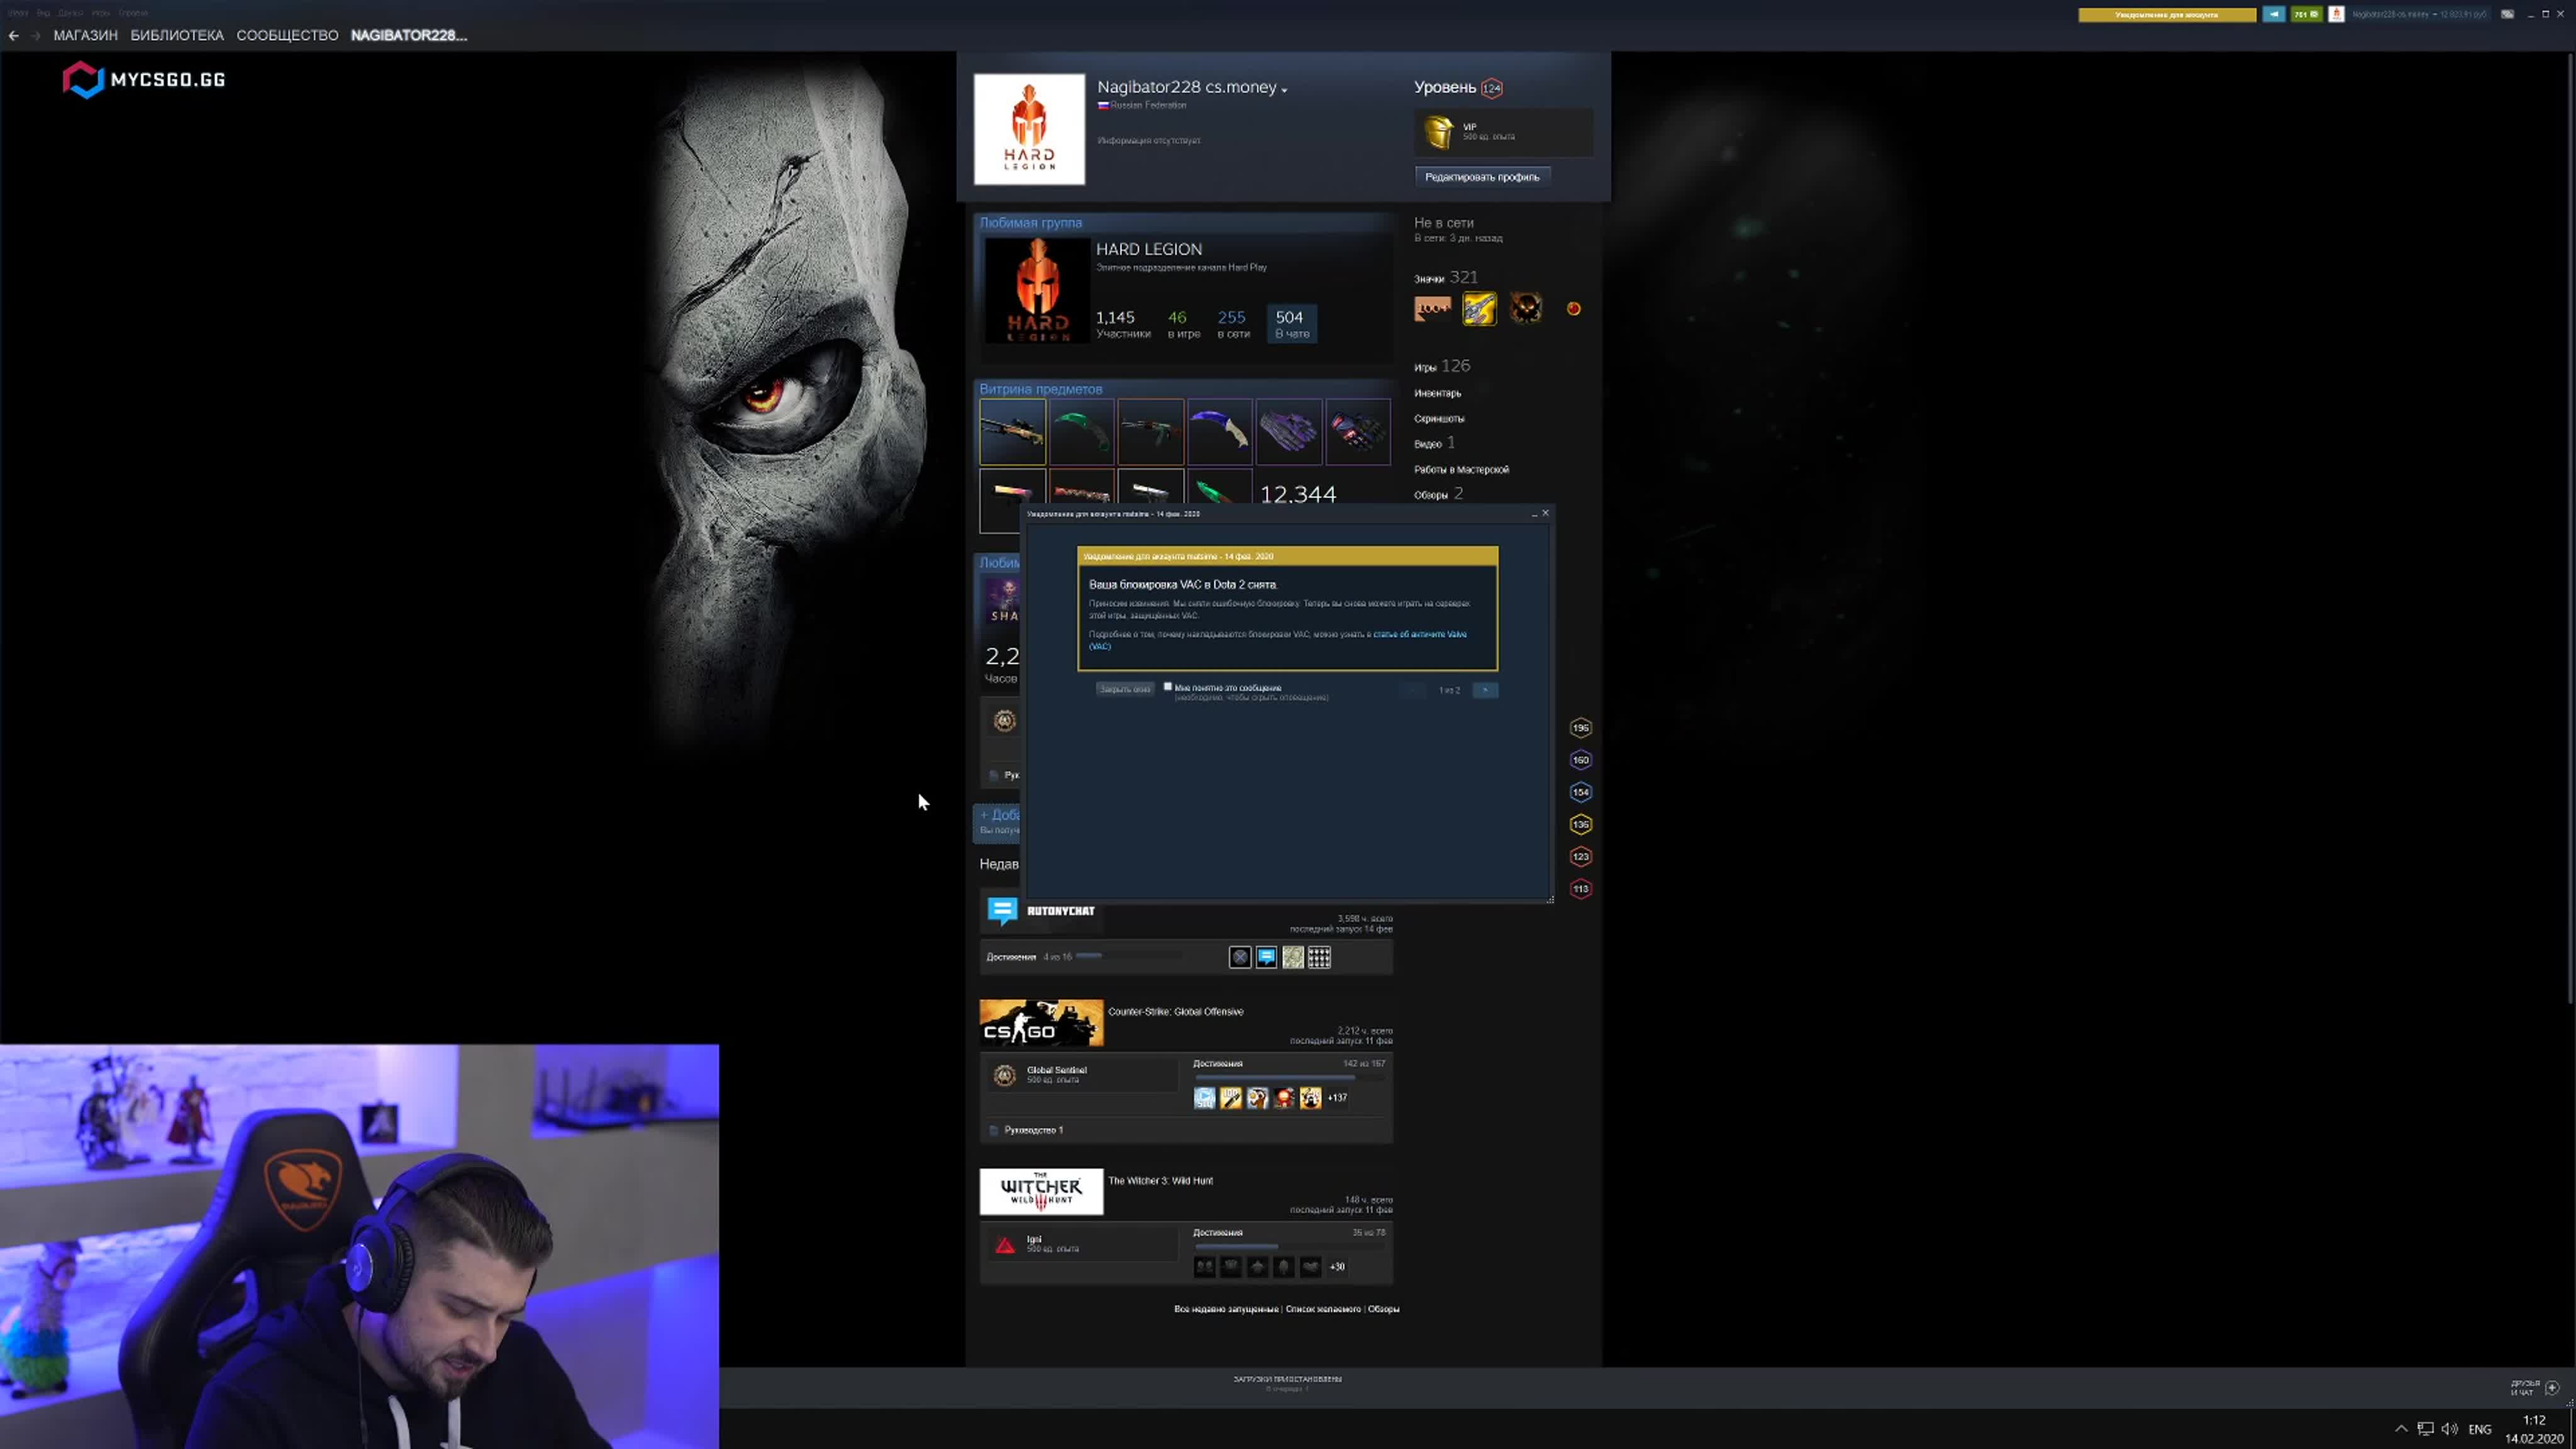Open the 504 В чате group chat

[1291, 323]
